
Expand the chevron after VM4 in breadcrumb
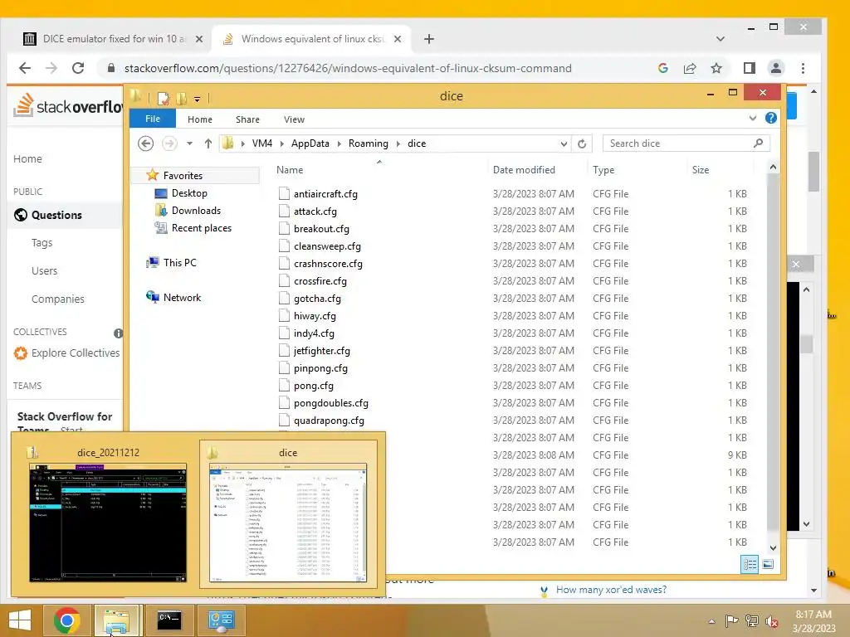pos(282,143)
